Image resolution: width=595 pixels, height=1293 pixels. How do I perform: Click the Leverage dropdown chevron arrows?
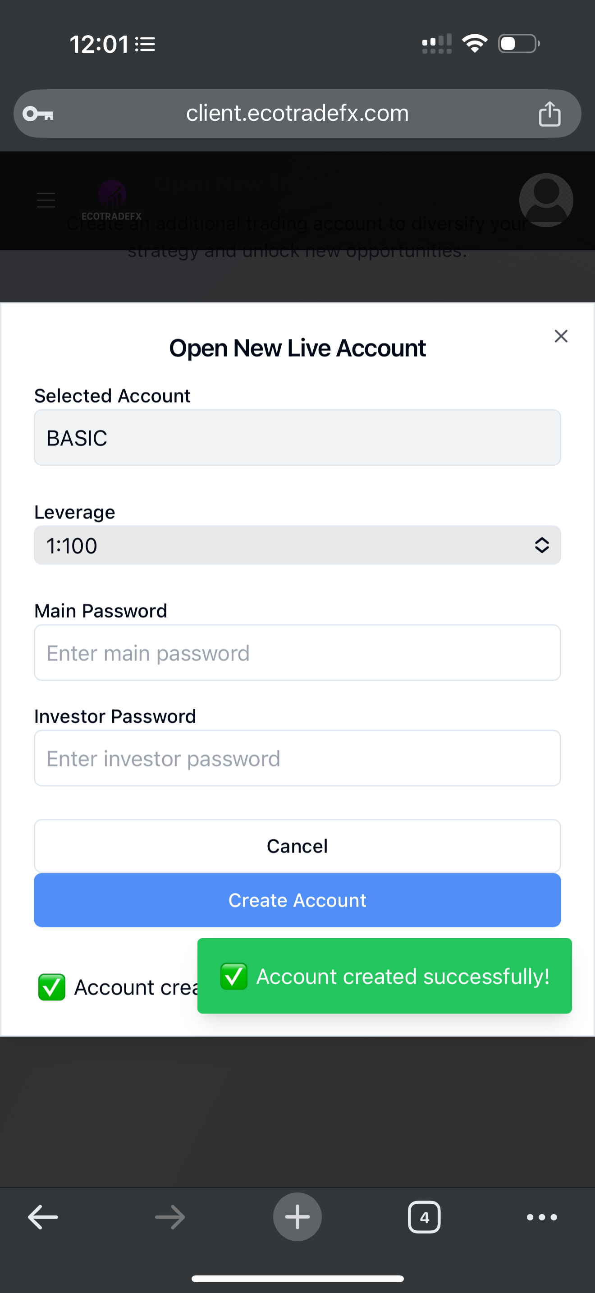(541, 546)
